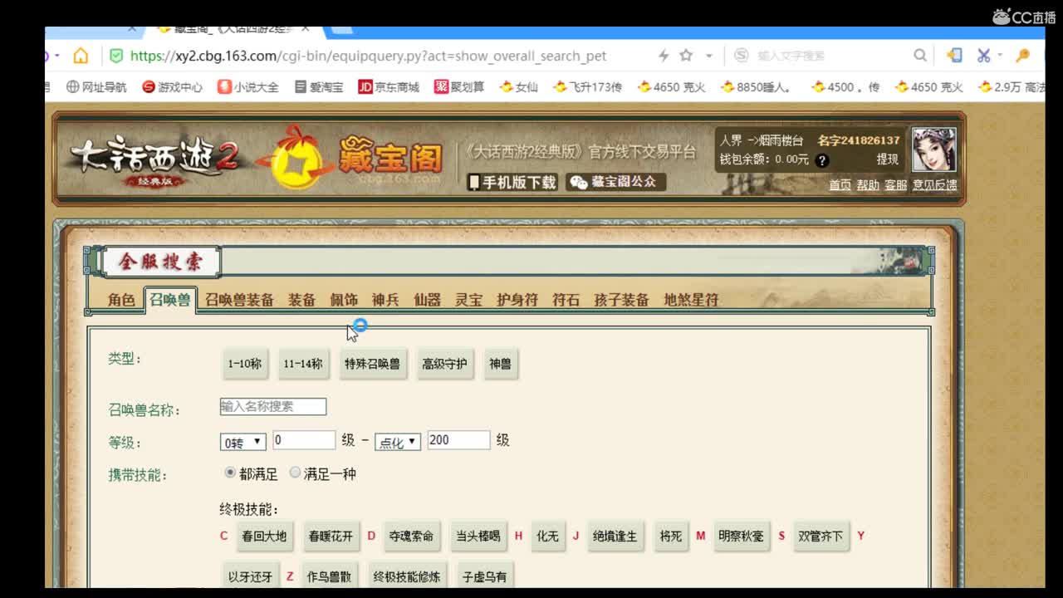The height and width of the screenshot is (598, 1063).
Task: Click the 召唤兽名称 search input
Action: 273,406
